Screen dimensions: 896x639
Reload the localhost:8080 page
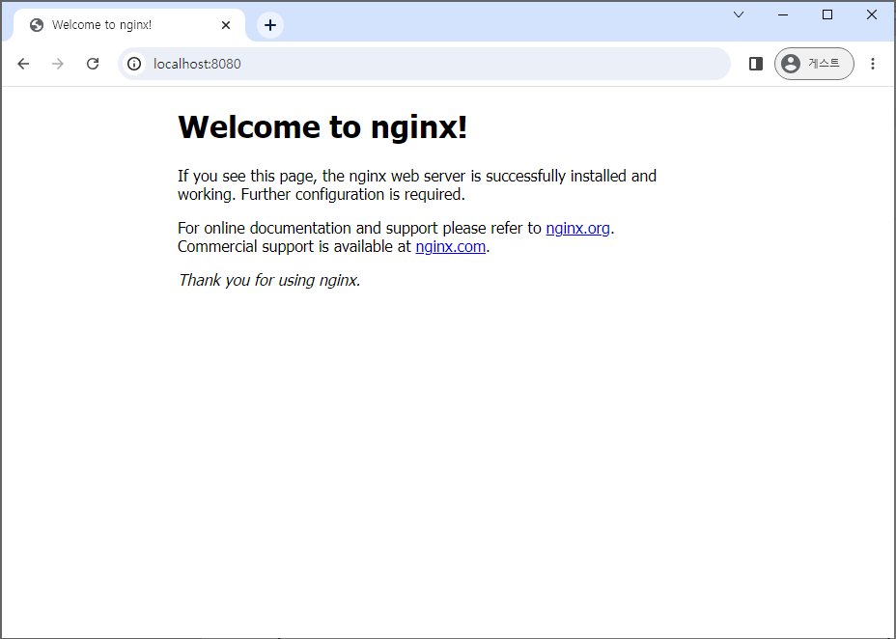(x=93, y=64)
